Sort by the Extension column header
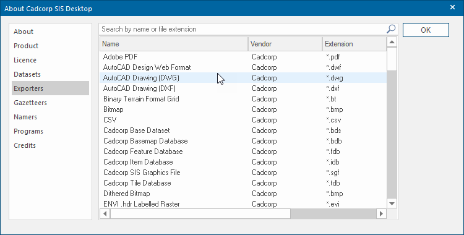 [354, 44]
